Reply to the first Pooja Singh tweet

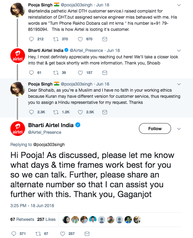pos(31,39)
